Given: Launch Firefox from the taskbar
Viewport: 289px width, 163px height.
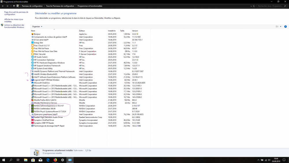Looking at the screenshot, I should coord(55,160).
